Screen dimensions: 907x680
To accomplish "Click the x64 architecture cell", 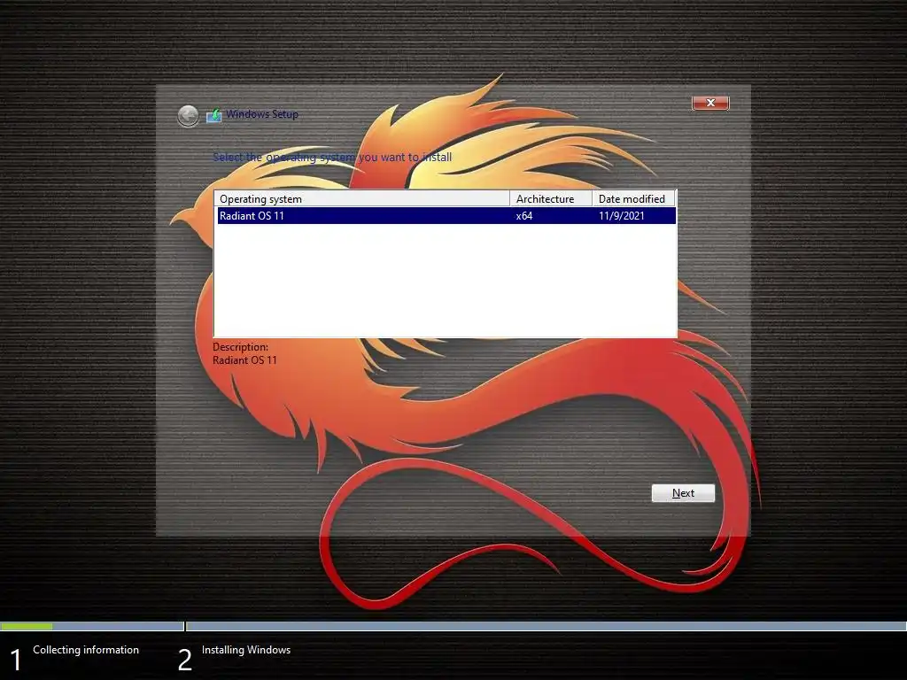I will click(x=524, y=216).
